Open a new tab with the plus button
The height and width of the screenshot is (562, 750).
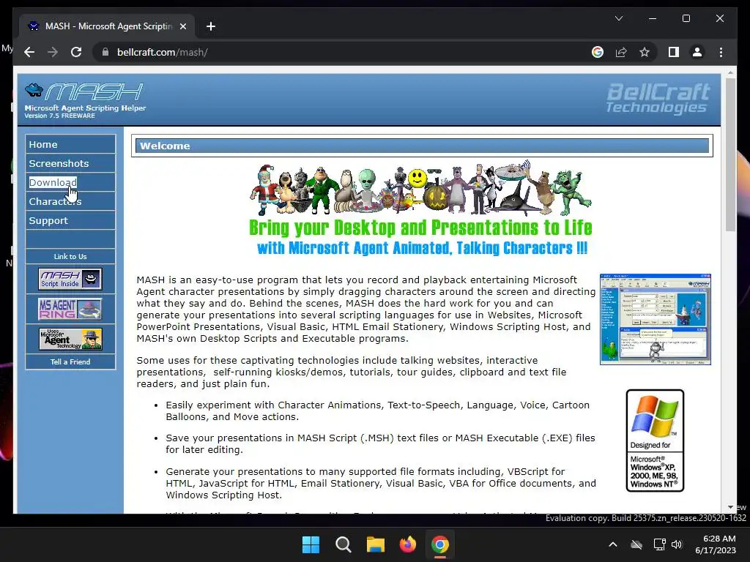210,26
